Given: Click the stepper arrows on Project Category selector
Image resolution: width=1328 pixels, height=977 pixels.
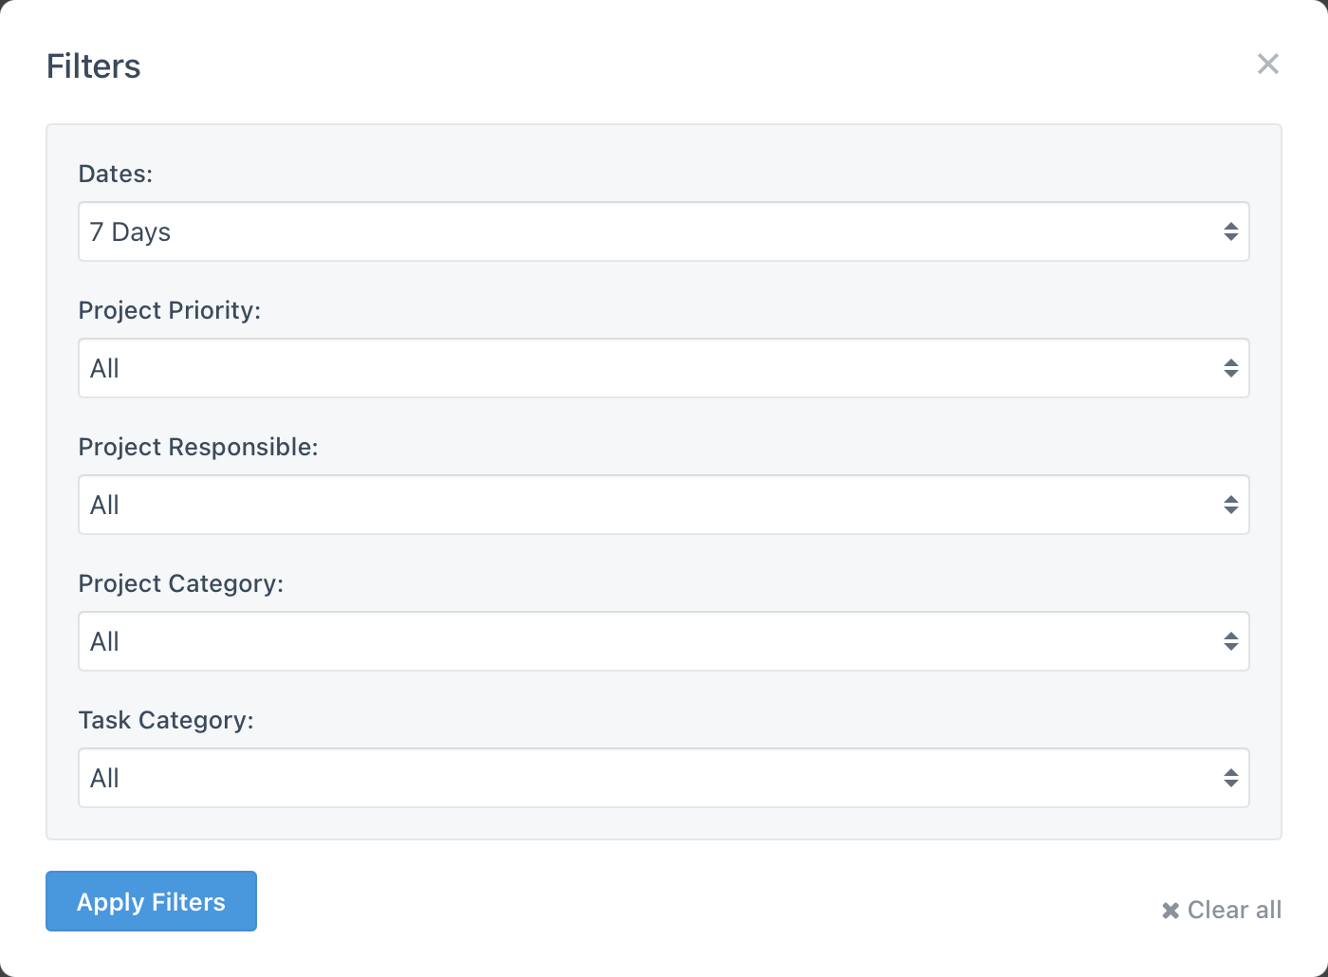Looking at the screenshot, I should (1230, 641).
